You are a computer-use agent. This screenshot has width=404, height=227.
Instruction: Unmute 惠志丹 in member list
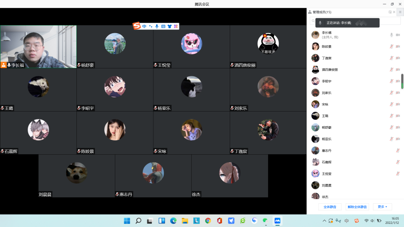click(398, 151)
